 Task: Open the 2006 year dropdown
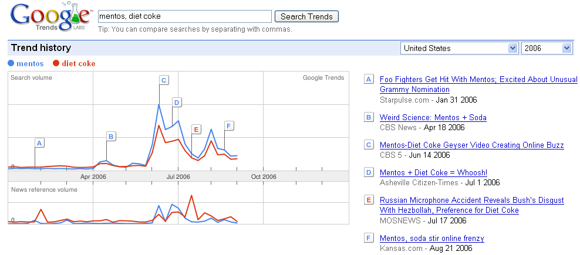pos(547,48)
